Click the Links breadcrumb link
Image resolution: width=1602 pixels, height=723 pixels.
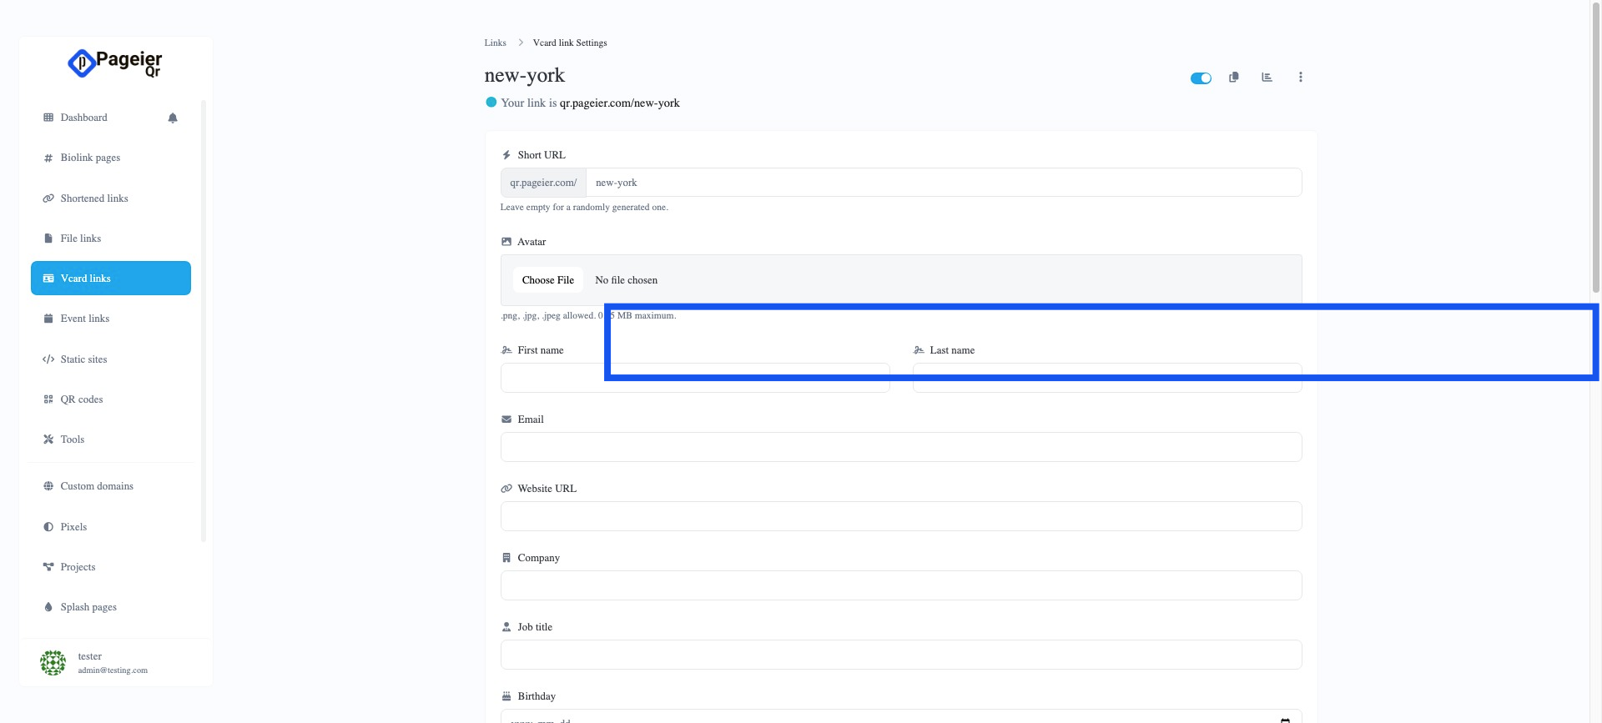pyautogui.click(x=495, y=43)
